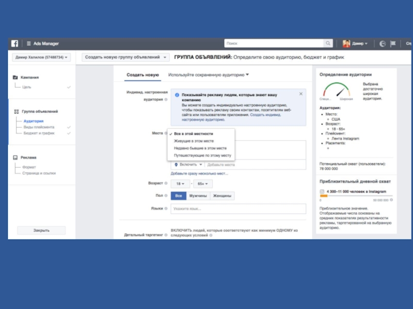Click the orange daily reach bar
Image resolution: width=413 pixels, height=309 pixels.
324,196
